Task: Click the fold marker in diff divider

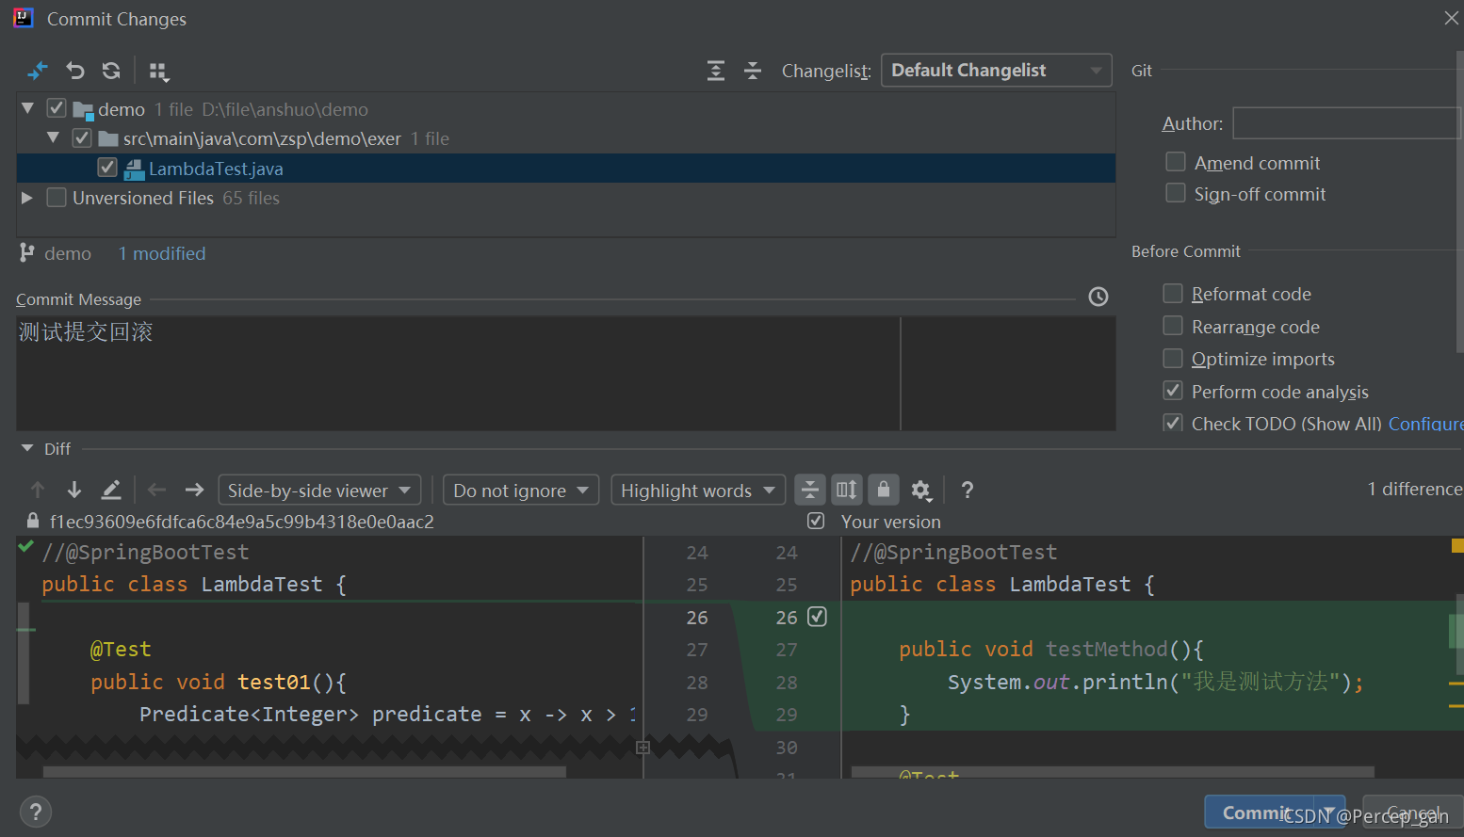Action: click(643, 748)
